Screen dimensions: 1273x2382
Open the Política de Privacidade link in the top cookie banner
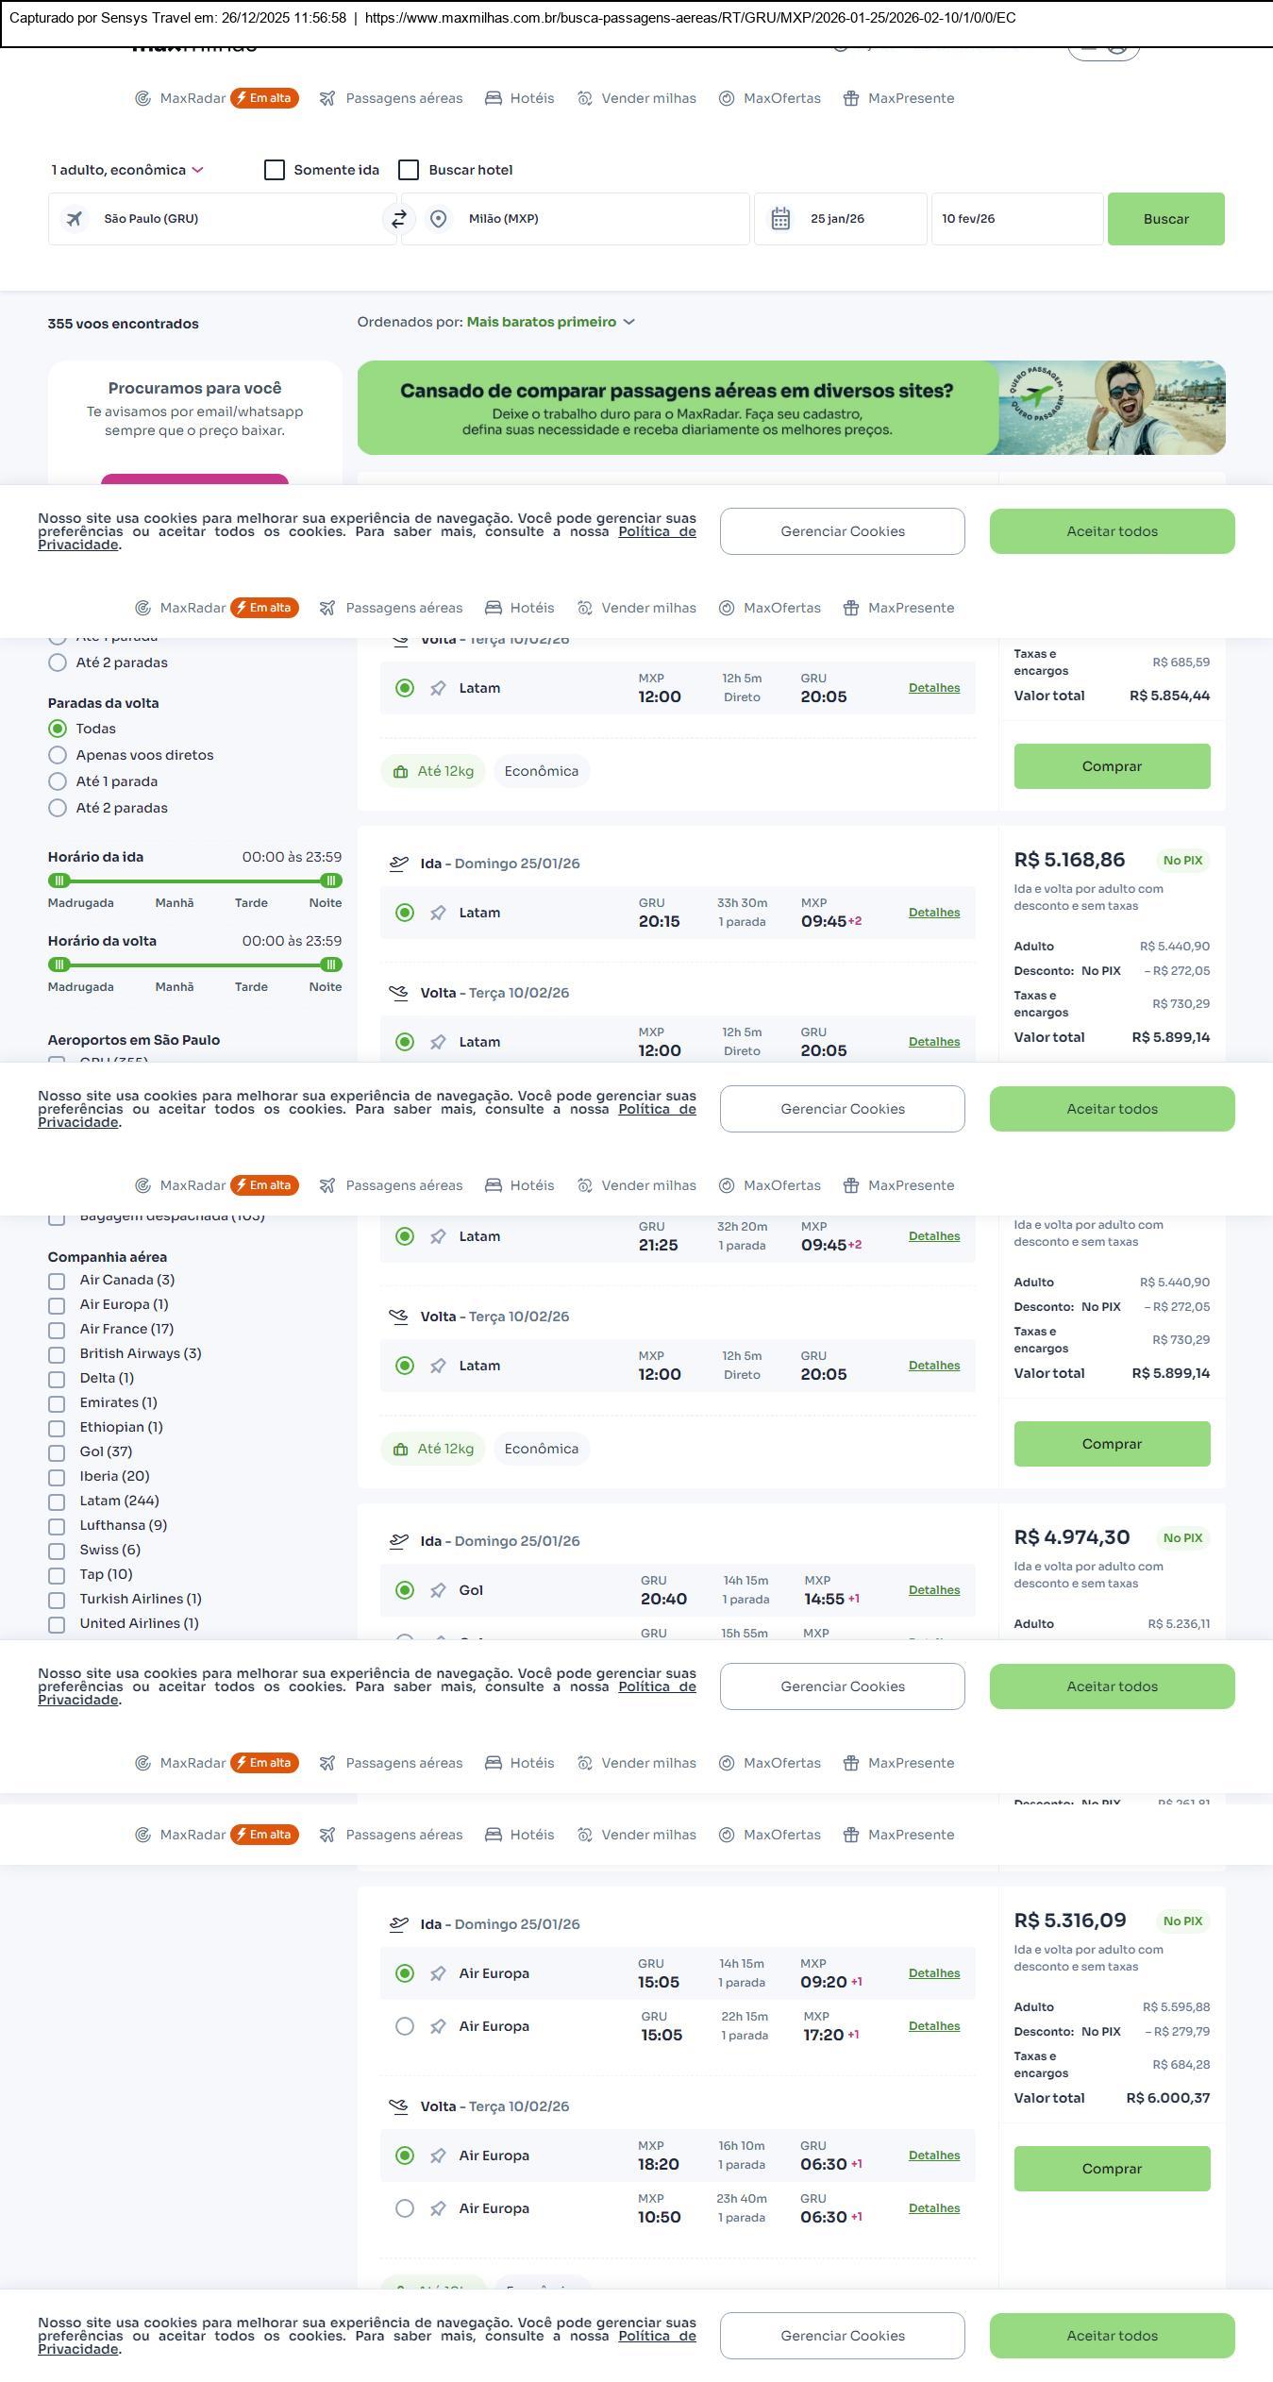click(x=657, y=531)
